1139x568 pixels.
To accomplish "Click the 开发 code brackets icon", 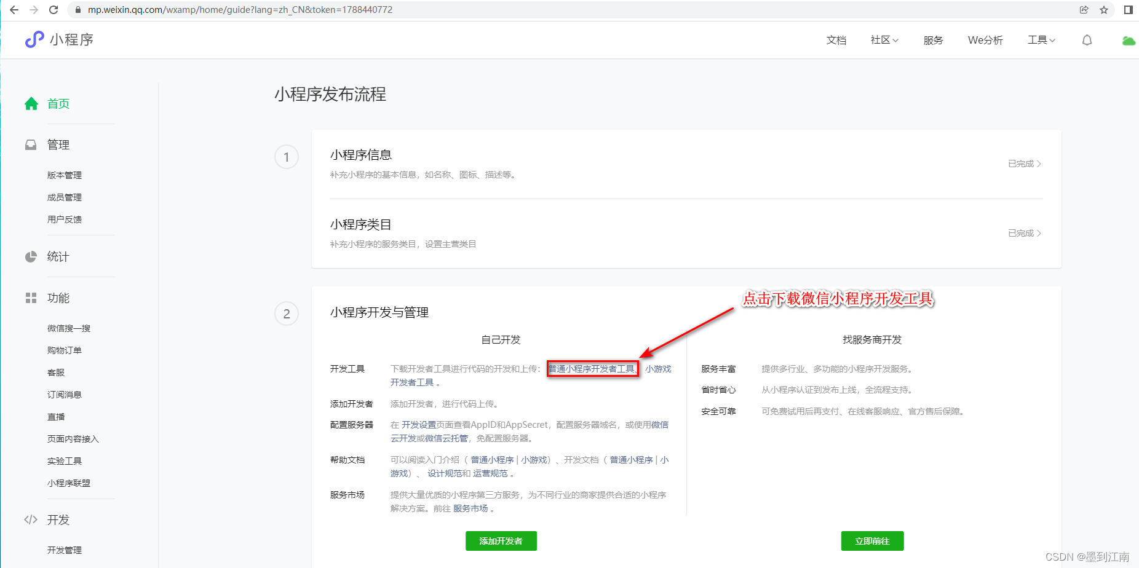I will [x=31, y=519].
